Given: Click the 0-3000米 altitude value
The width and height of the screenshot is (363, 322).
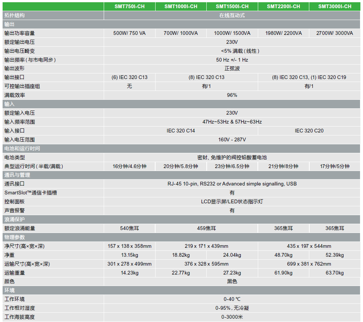Looking at the screenshot, I should tap(232, 317).
